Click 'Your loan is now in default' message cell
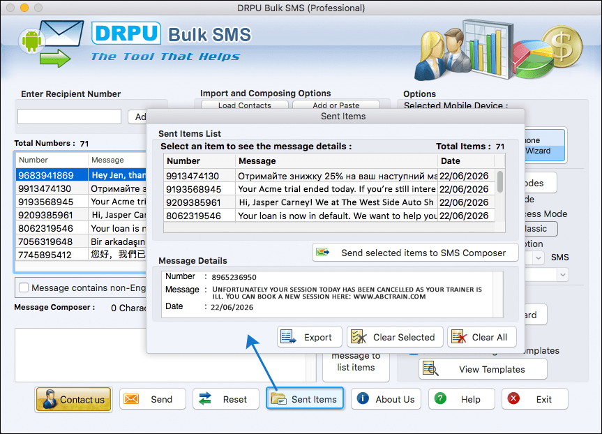 (x=337, y=216)
